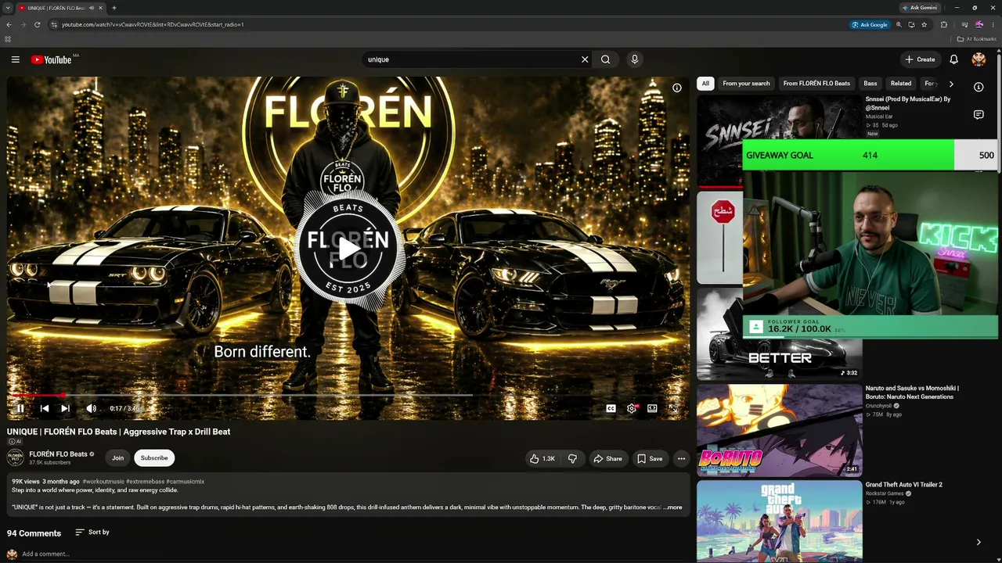Enter full screen on the video
The image size is (1002, 563).
click(x=672, y=408)
